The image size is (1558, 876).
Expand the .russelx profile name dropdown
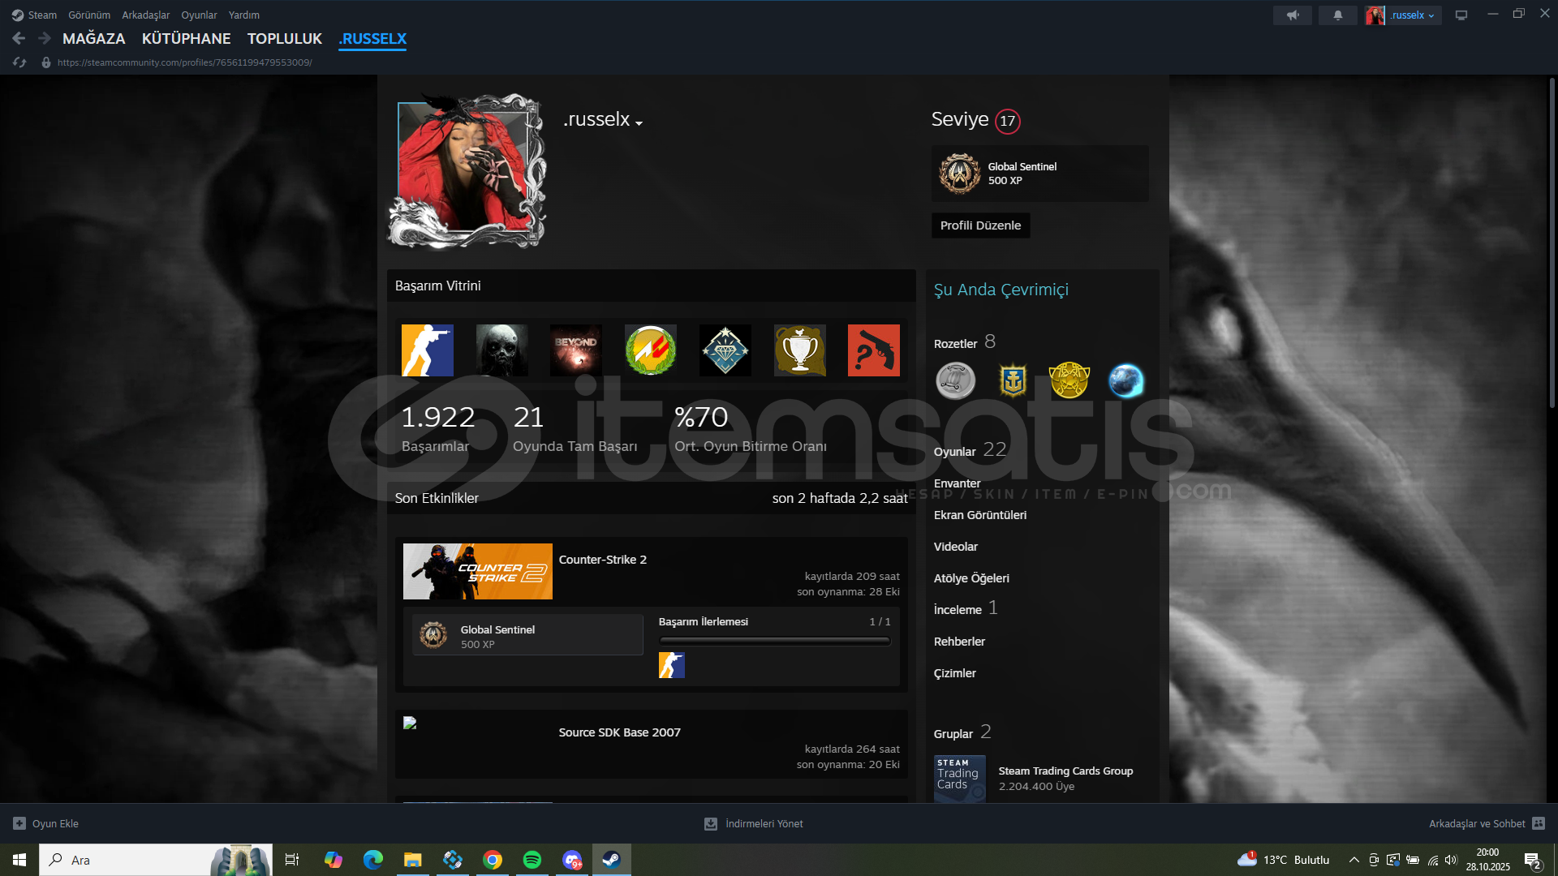(639, 123)
